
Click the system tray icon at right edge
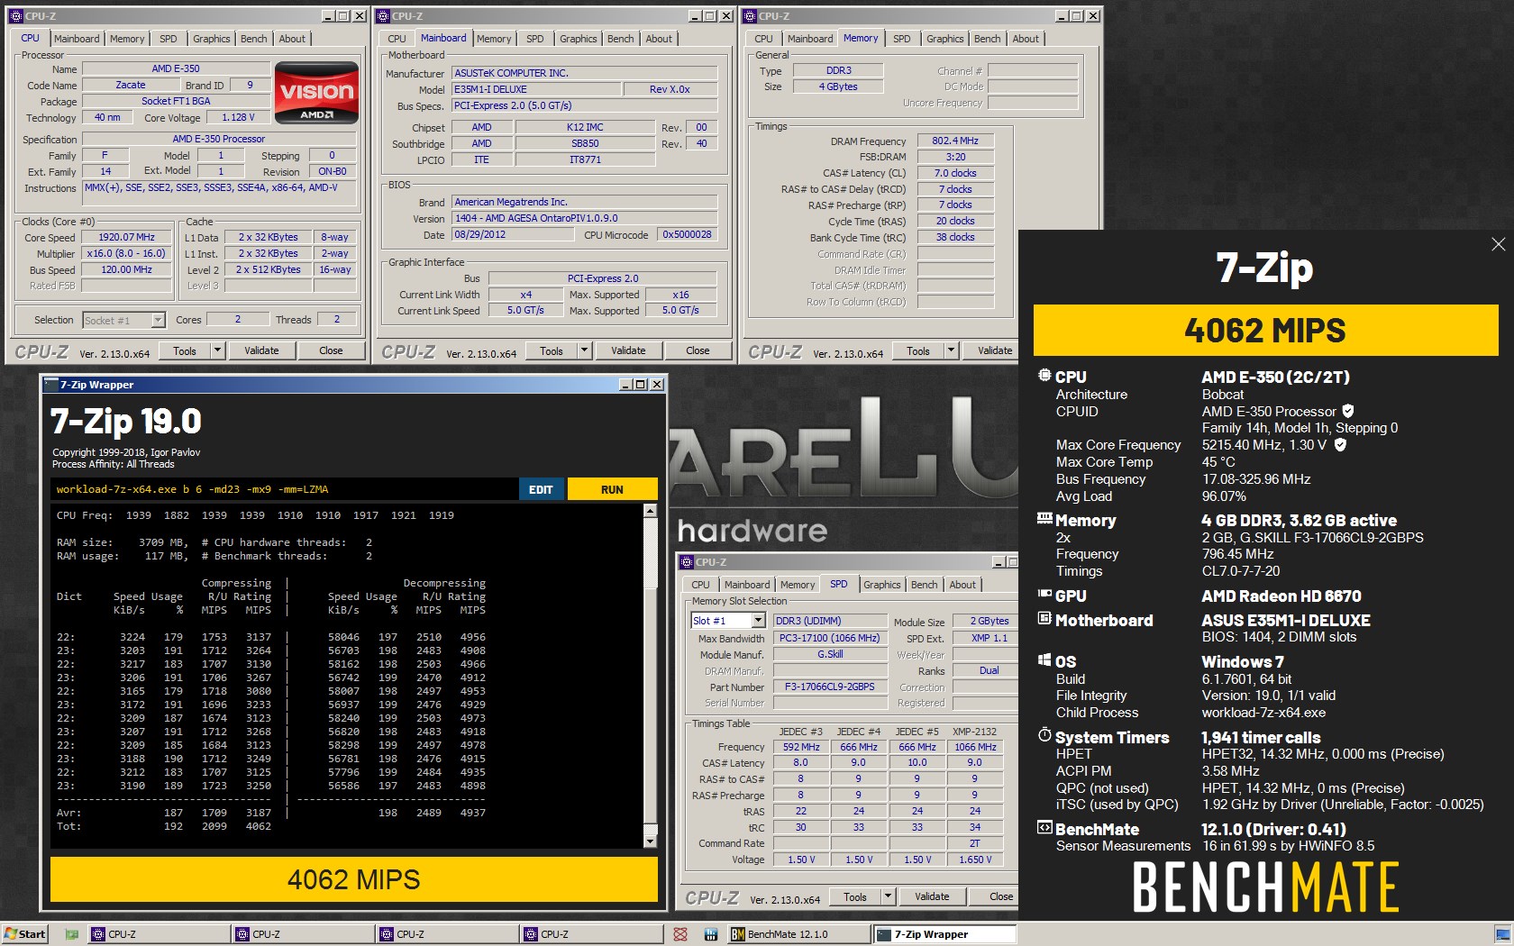(1501, 934)
